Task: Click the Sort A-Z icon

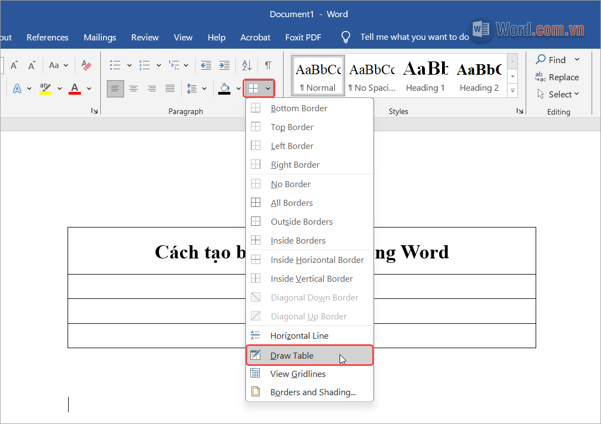Action: click(247, 65)
